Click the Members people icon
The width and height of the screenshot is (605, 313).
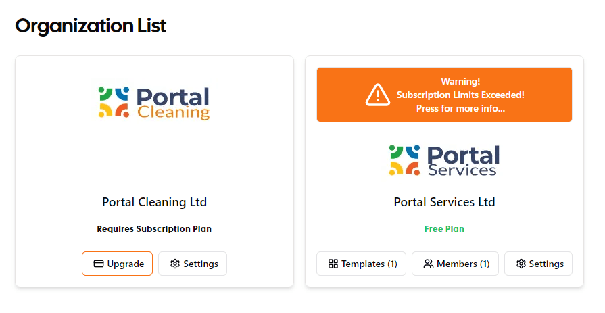click(x=429, y=264)
